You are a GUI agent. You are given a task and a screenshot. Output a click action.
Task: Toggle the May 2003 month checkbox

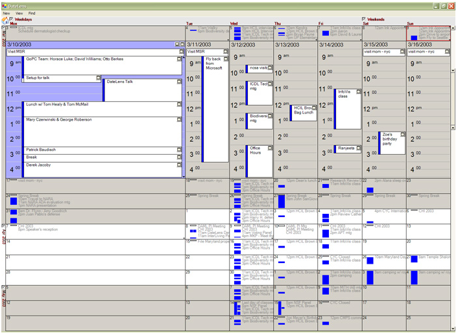tap(3, 287)
